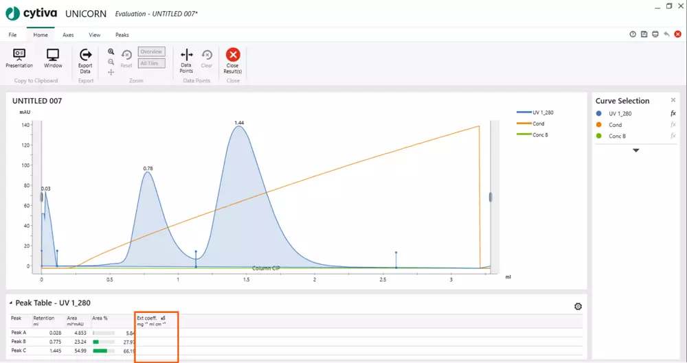Click the Area ml*mAU column header
Screen dimensions: 687x363
tap(78, 321)
